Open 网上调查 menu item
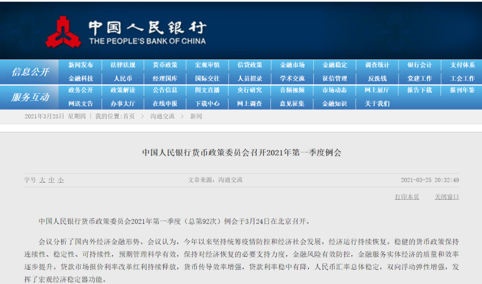The image size is (482, 284). click(249, 104)
